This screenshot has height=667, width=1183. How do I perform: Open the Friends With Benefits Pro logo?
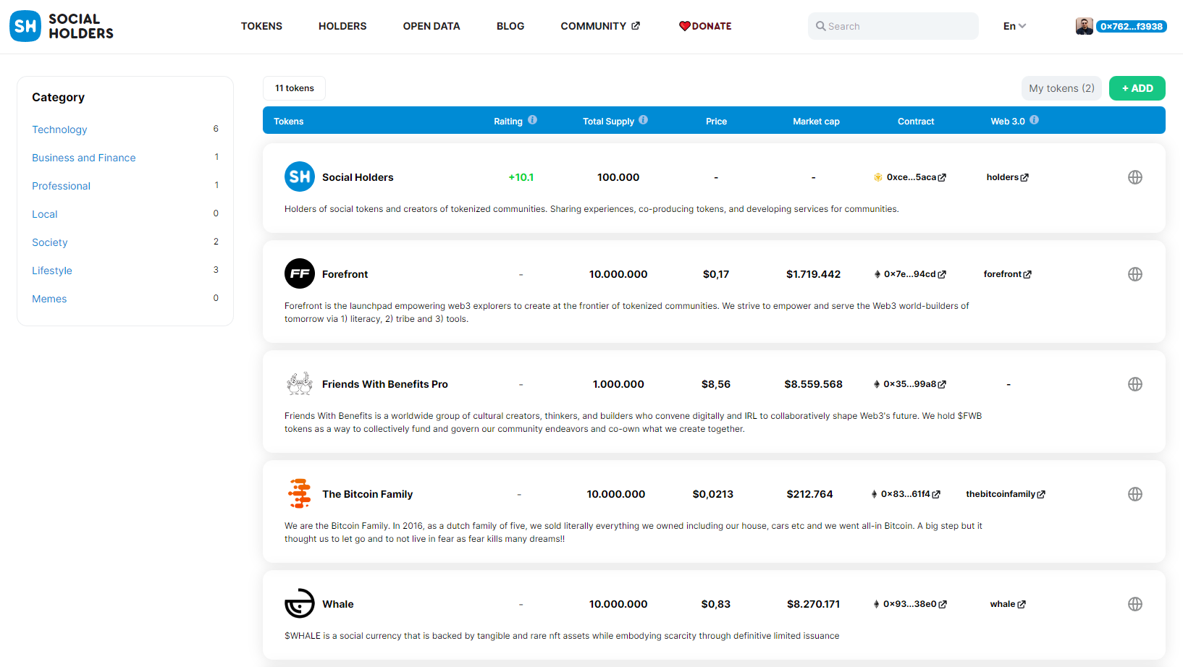click(x=300, y=383)
